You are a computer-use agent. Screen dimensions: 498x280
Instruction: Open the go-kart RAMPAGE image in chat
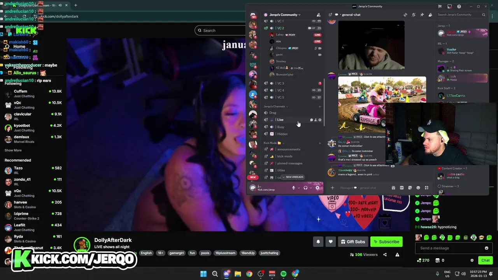382,104
